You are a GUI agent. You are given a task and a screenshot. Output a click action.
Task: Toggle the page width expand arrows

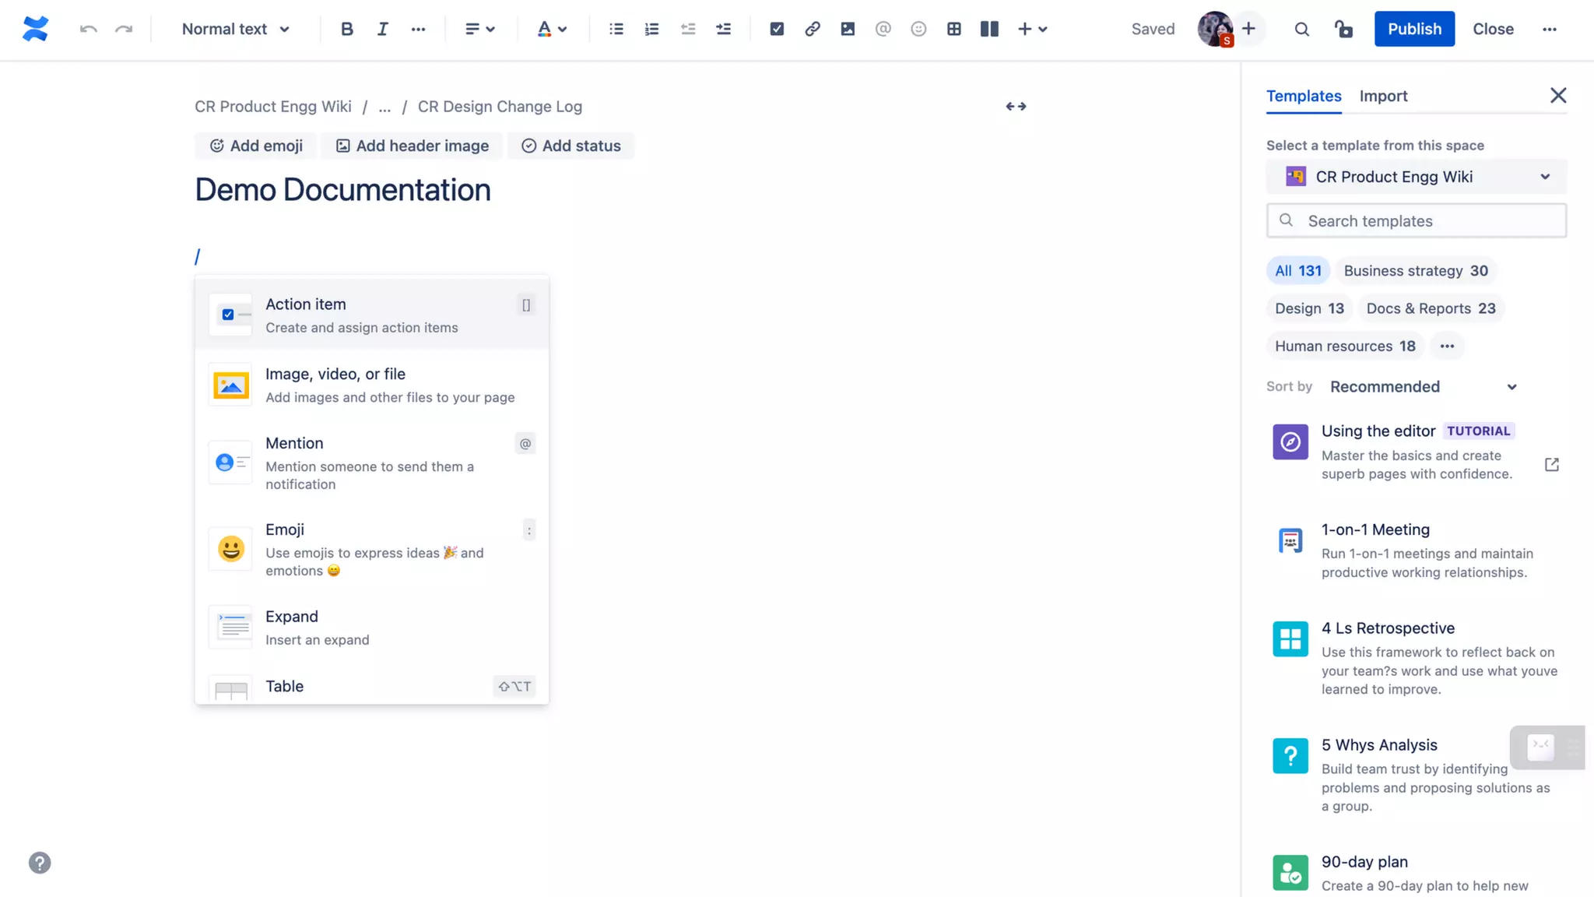(x=1016, y=106)
